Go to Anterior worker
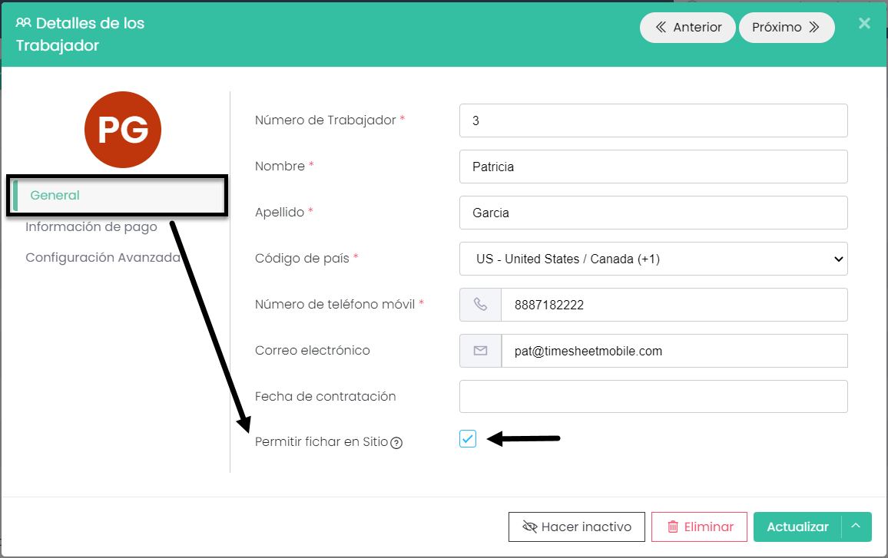888x558 pixels. pyautogui.click(x=688, y=28)
